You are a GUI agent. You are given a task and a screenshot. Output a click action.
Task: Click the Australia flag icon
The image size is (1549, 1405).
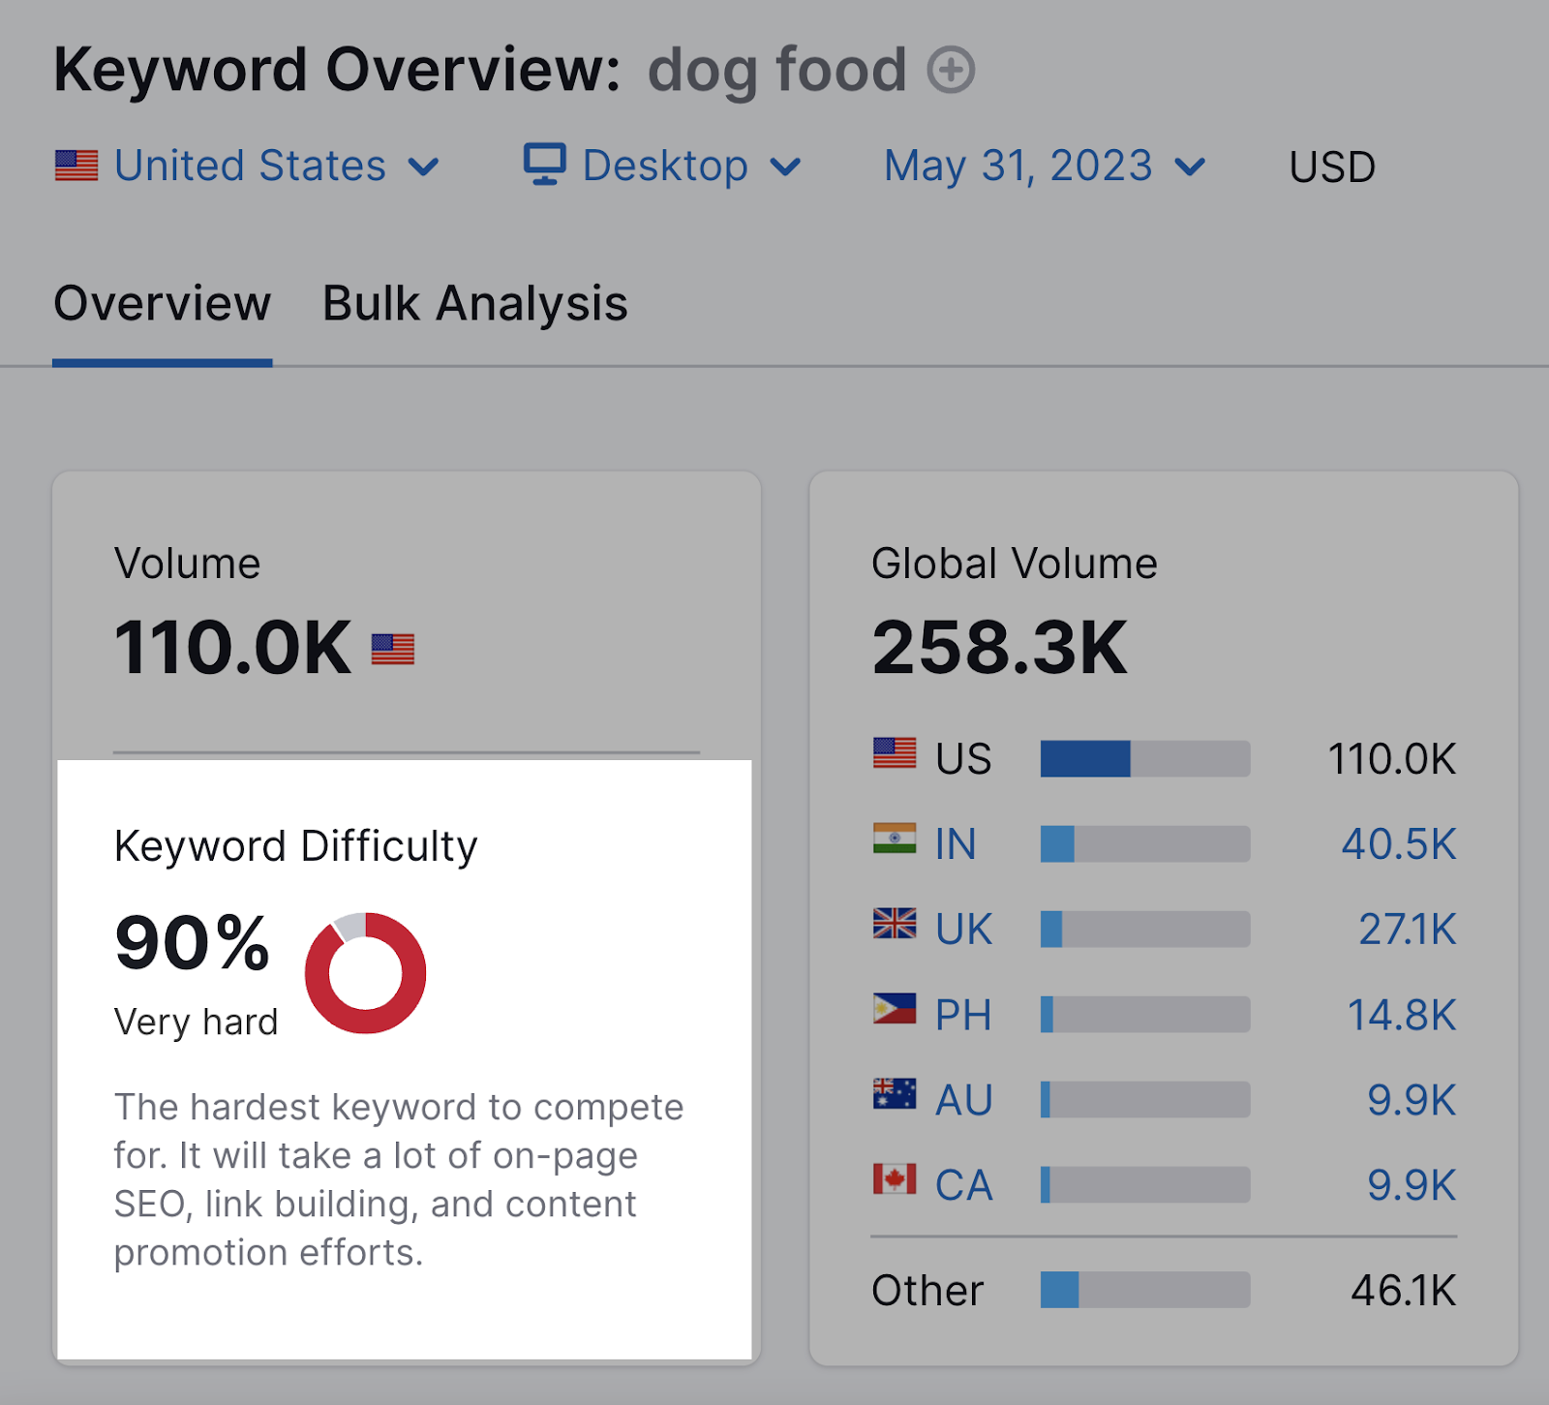coord(894,1094)
